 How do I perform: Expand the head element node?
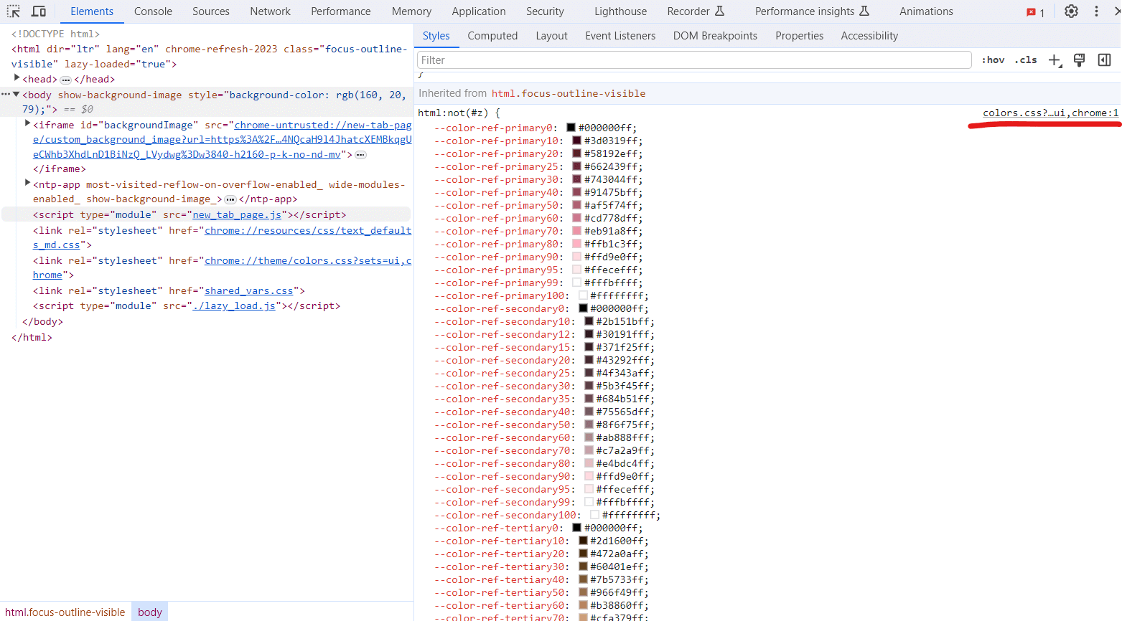pos(17,78)
